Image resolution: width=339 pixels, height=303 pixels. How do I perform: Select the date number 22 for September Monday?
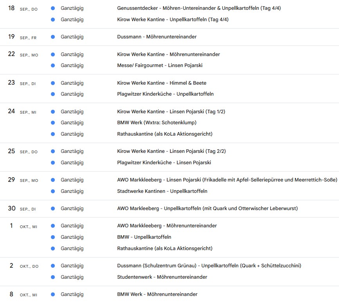coord(11,54)
